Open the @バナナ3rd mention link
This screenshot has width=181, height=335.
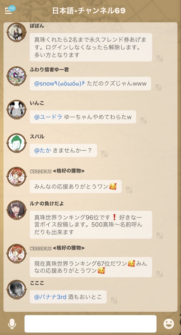[x=50, y=297]
